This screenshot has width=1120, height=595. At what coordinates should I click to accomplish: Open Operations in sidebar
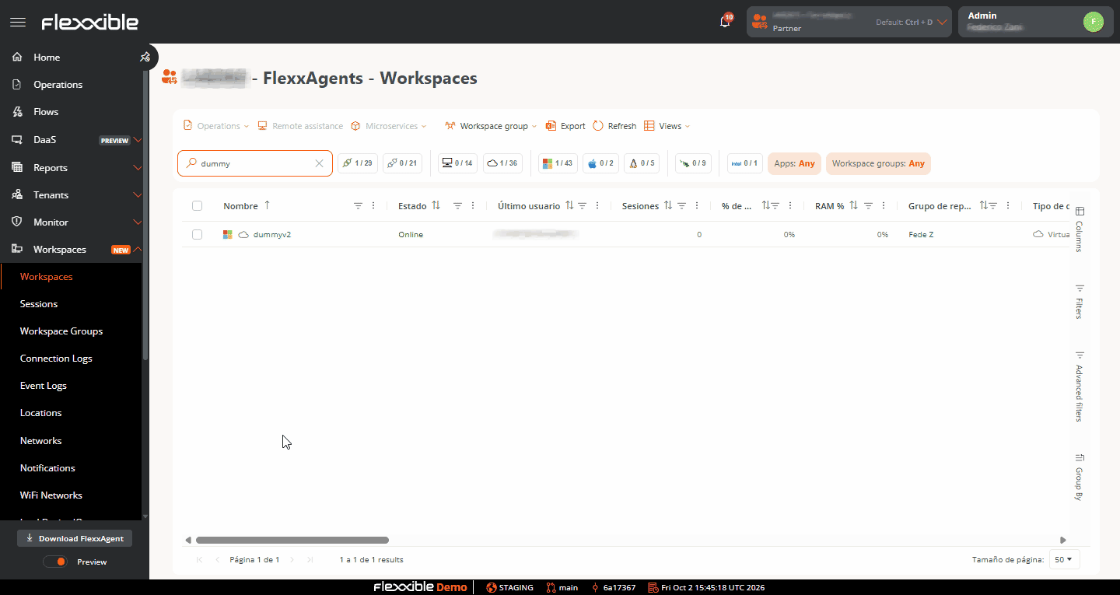58,85
